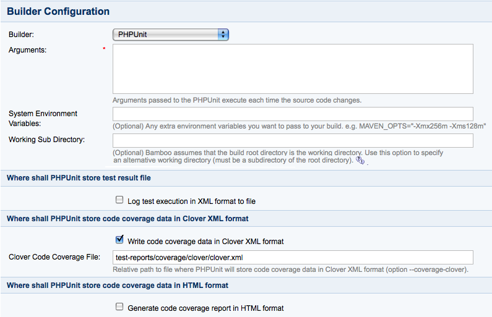Click the Clover Code Coverage File field

[293, 258]
